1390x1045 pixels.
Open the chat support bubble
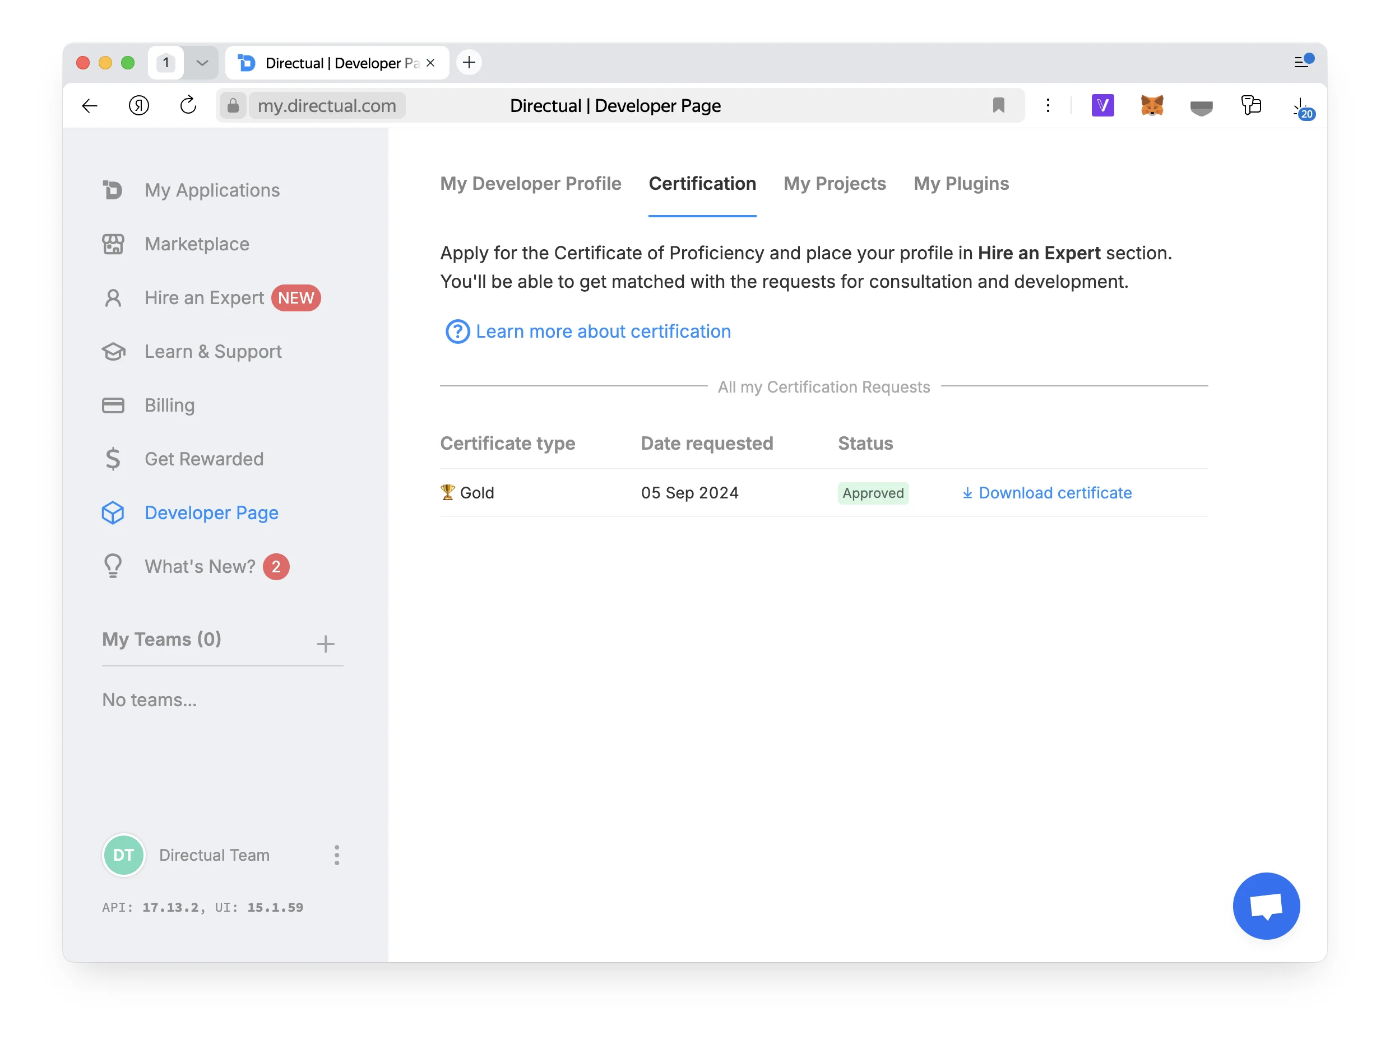(1266, 906)
